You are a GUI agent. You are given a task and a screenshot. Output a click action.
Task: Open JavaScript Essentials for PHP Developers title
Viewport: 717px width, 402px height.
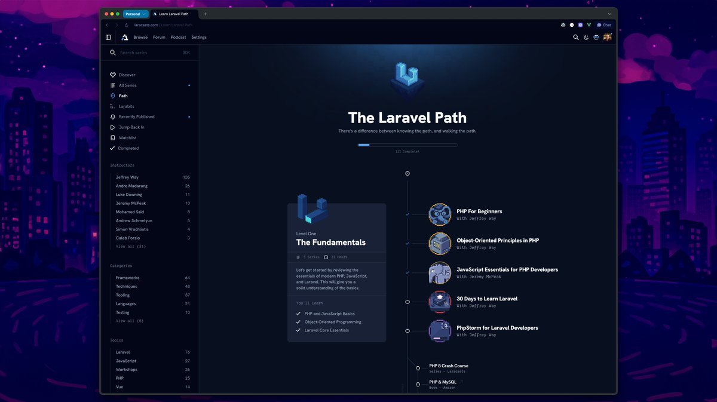click(x=507, y=269)
